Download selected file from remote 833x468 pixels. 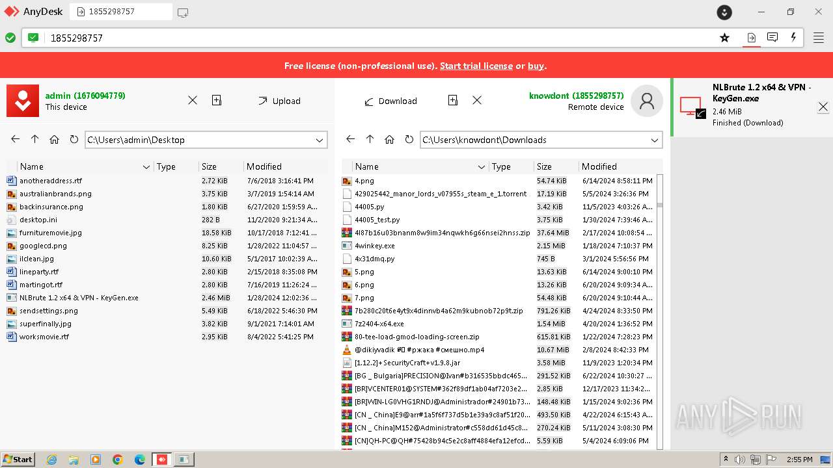click(390, 101)
